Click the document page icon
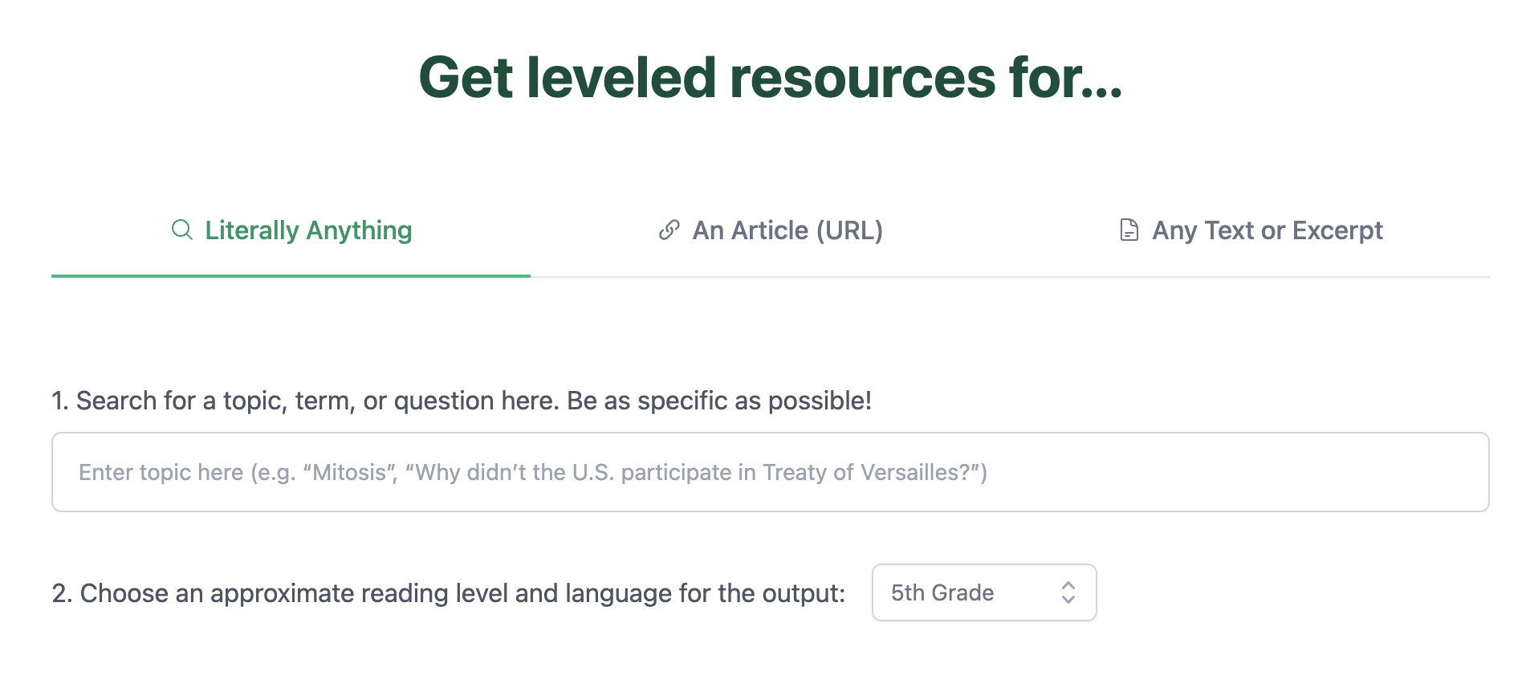Image resolution: width=1530 pixels, height=692 pixels. (x=1129, y=230)
